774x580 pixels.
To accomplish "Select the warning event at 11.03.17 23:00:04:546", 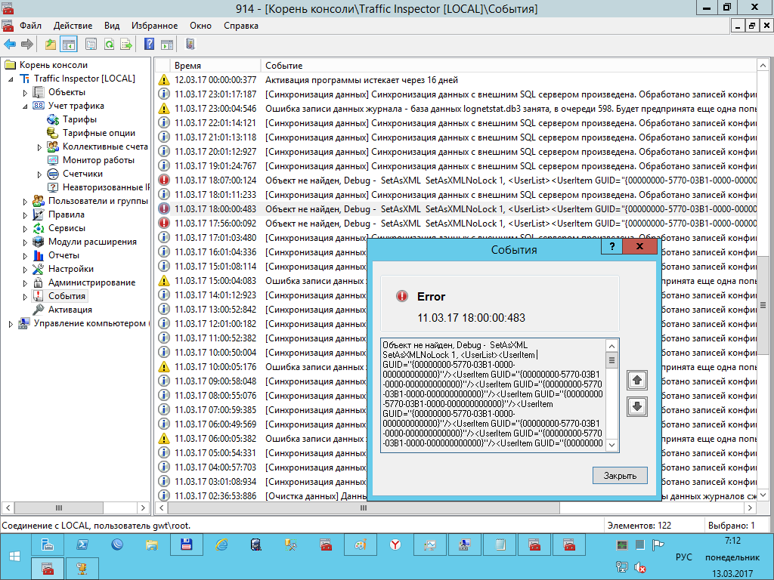I will point(456,109).
